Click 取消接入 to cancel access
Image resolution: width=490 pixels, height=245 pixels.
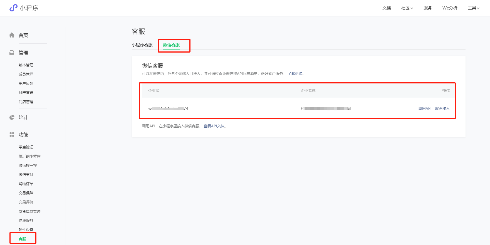(x=442, y=108)
